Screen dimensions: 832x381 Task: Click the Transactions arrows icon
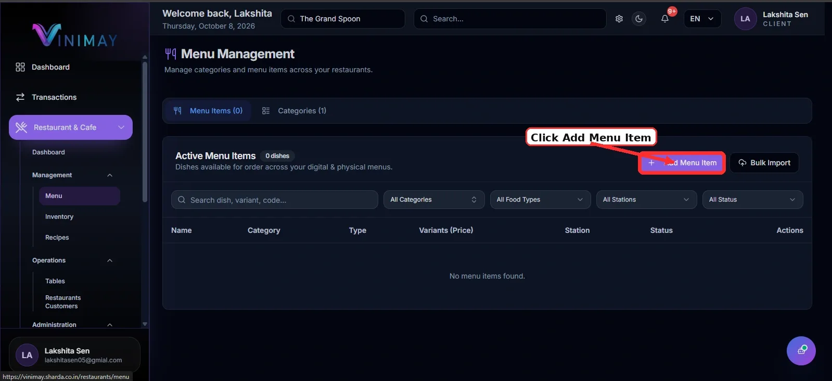pos(20,97)
